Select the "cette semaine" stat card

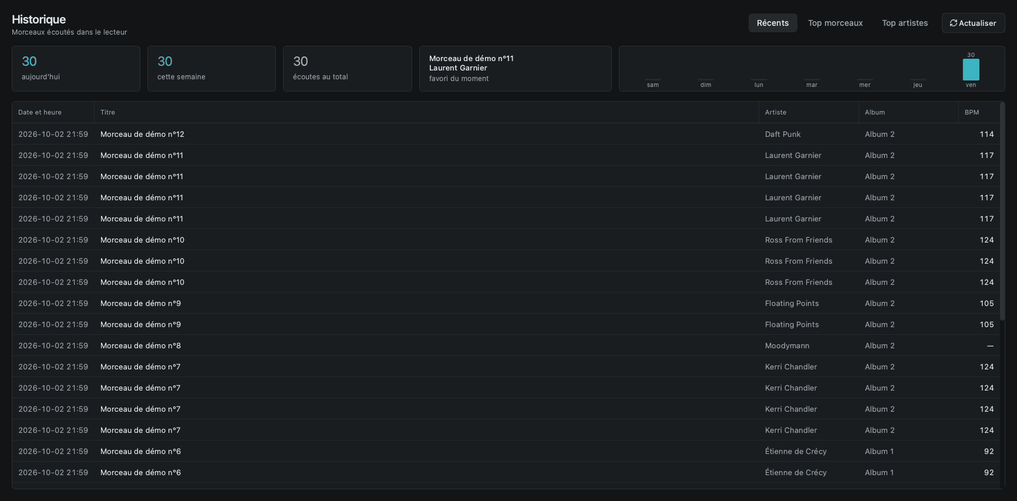211,69
